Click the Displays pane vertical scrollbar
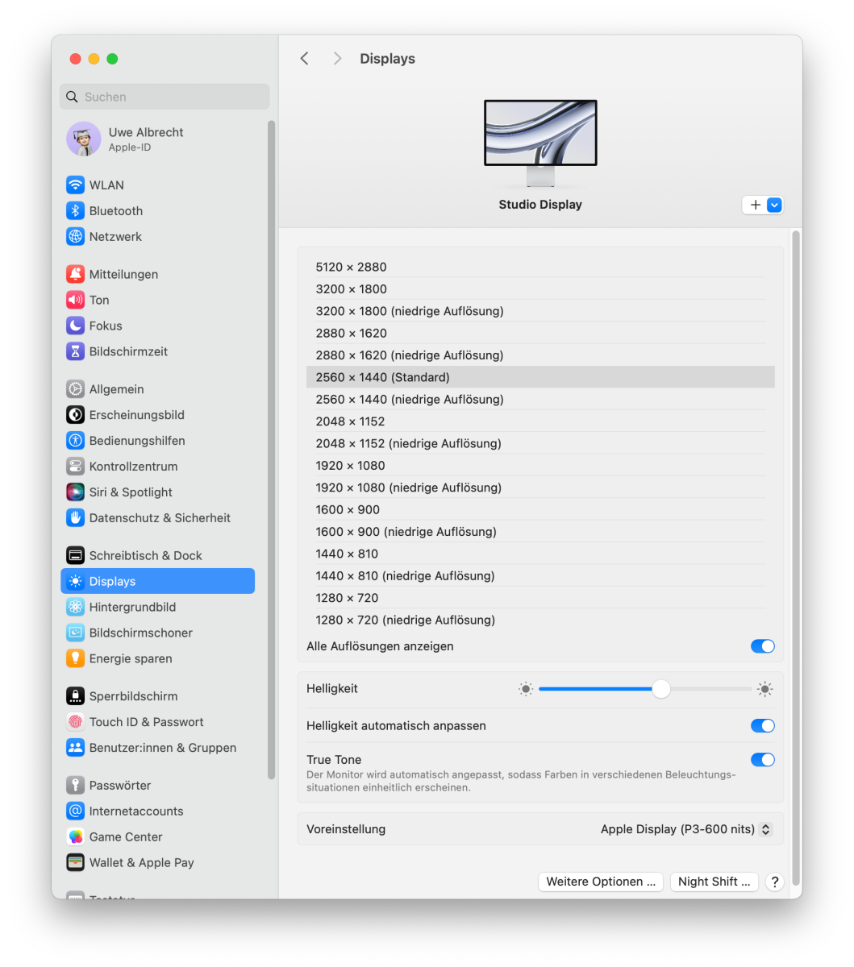The height and width of the screenshot is (967, 854). (x=796, y=558)
